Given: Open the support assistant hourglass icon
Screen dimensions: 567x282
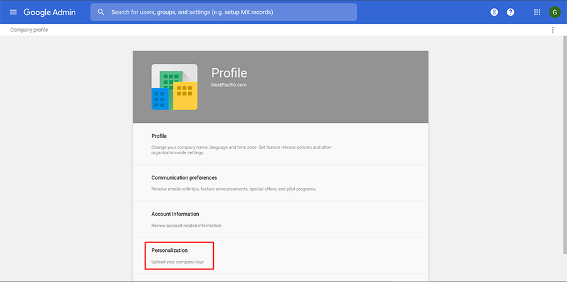Looking at the screenshot, I should 494,13.
